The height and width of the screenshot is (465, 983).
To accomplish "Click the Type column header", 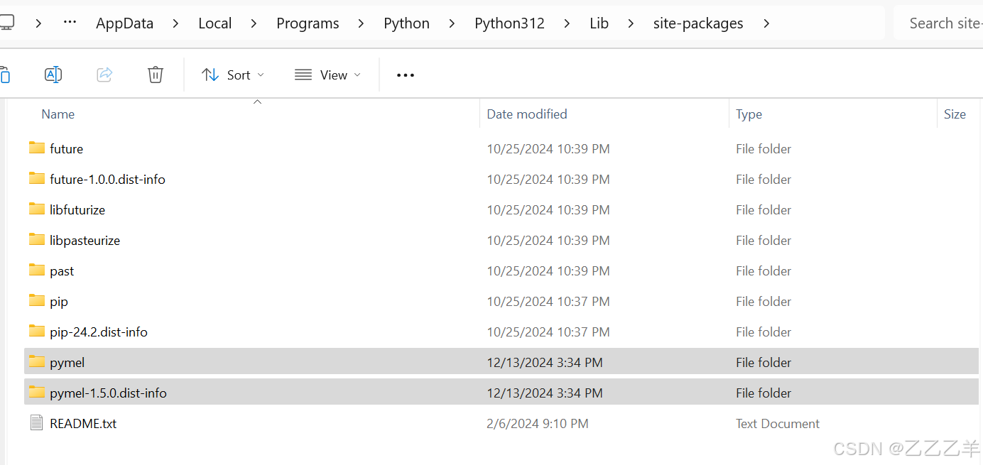I will [x=749, y=114].
